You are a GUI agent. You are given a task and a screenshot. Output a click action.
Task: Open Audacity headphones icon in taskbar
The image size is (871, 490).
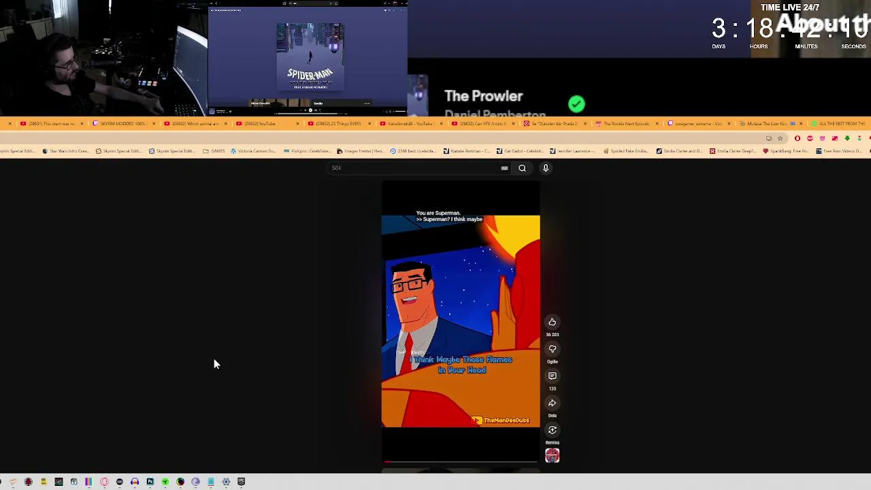pos(134,482)
